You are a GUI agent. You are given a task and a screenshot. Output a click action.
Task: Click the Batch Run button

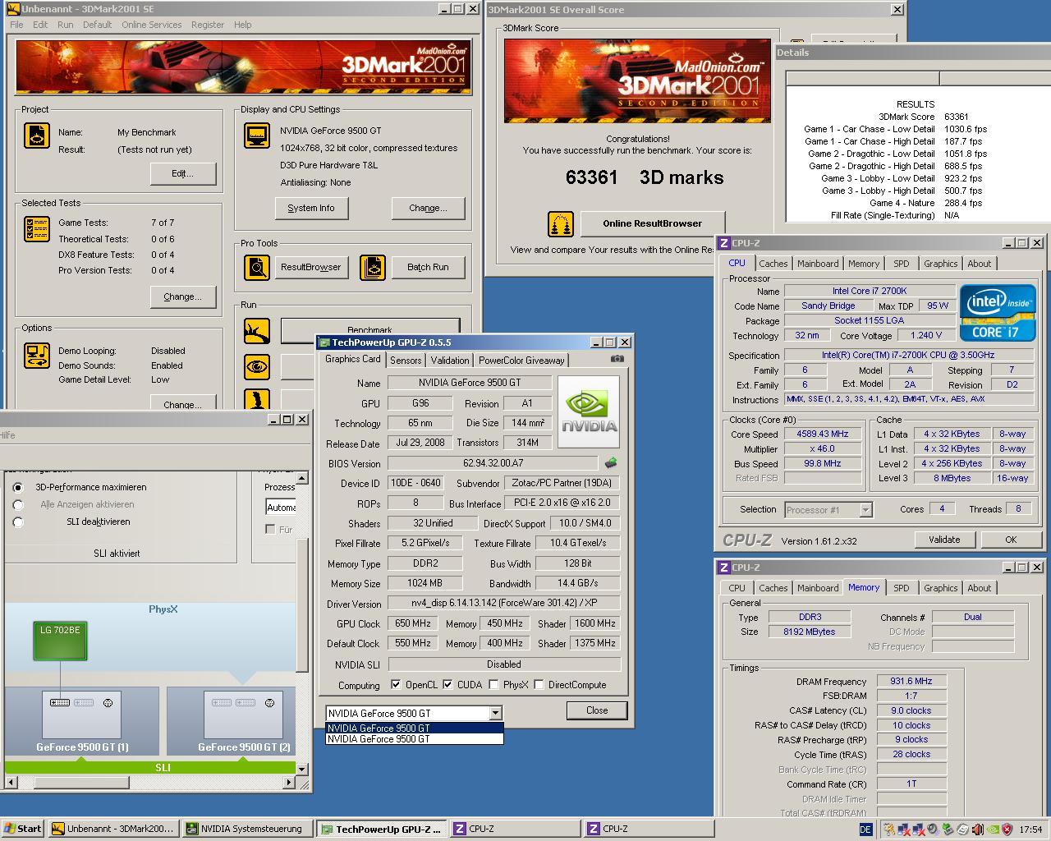pyautogui.click(x=428, y=267)
